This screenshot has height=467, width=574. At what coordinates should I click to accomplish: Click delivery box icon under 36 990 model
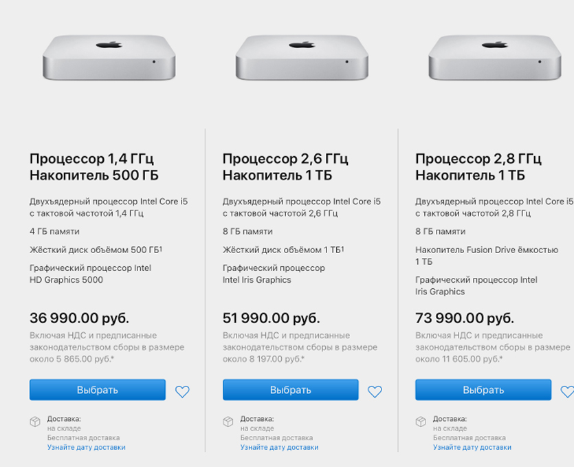pyautogui.click(x=35, y=422)
